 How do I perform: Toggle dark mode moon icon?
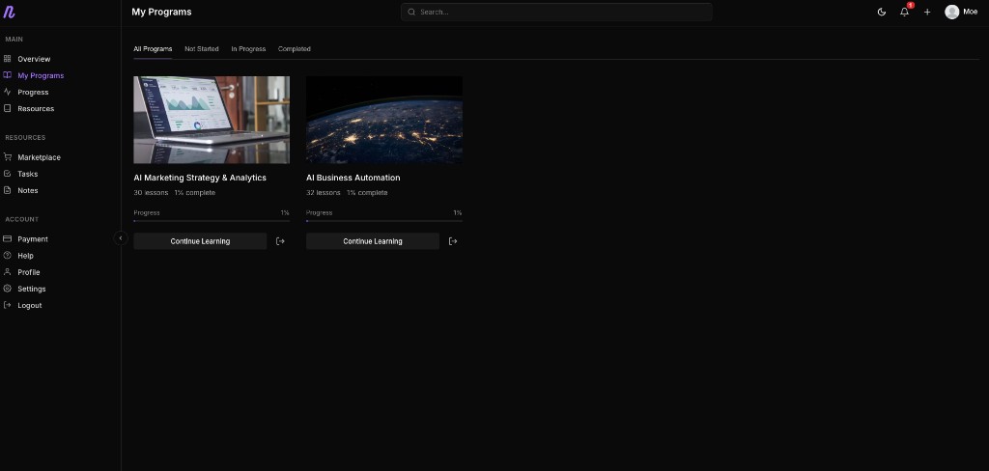[882, 12]
